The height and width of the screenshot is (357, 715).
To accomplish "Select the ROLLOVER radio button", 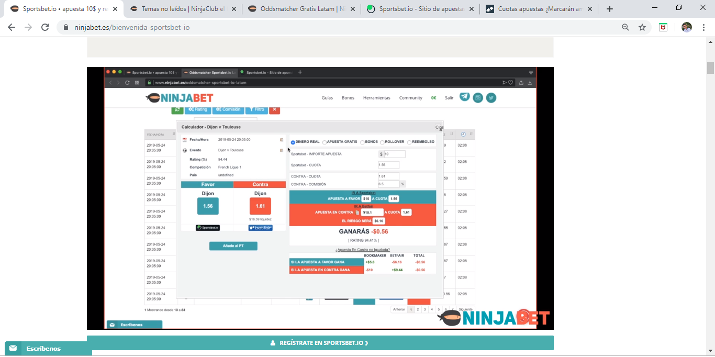I will click(383, 142).
